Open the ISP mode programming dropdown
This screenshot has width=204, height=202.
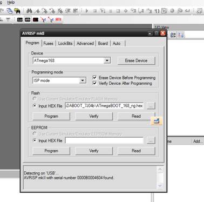(x=83, y=80)
